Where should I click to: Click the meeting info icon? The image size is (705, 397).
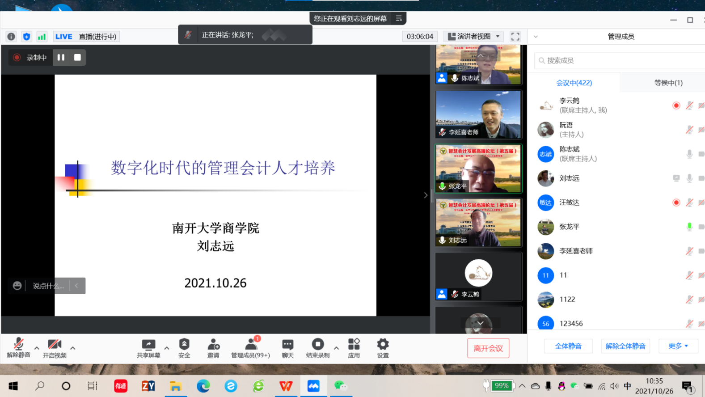(x=11, y=37)
